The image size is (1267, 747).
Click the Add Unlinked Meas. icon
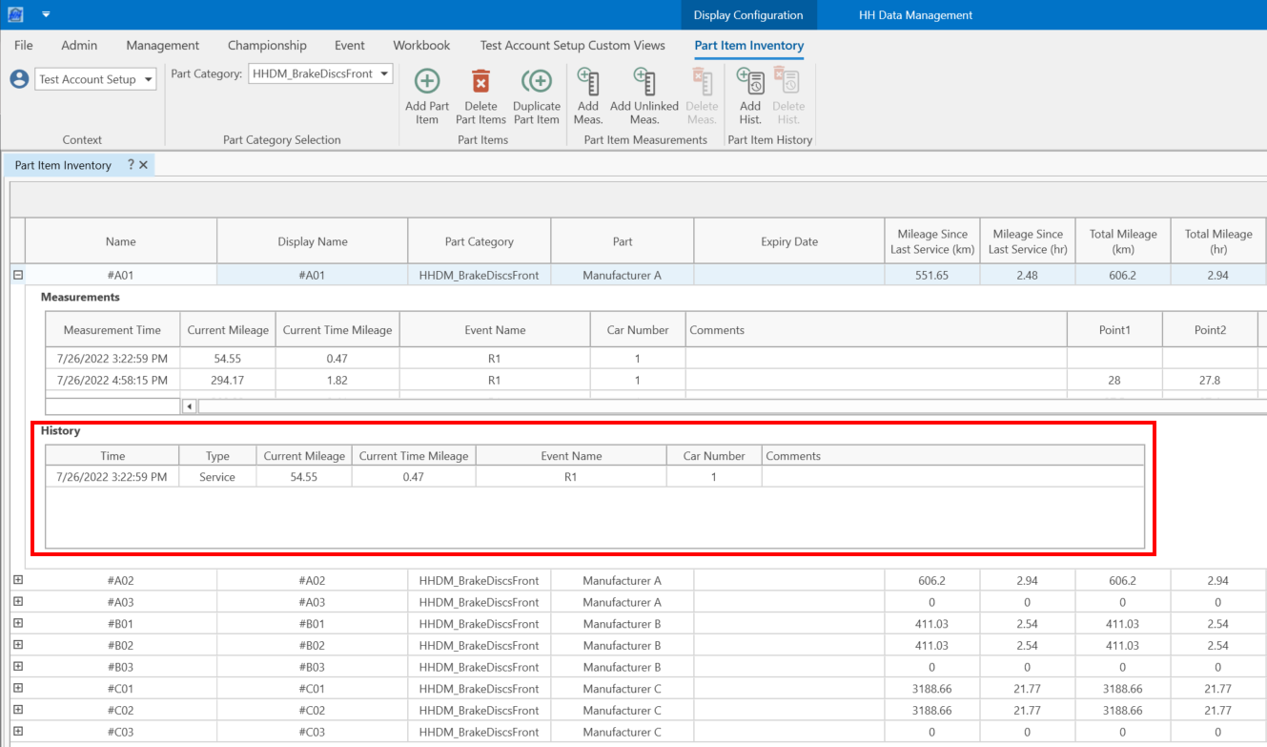[644, 82]
